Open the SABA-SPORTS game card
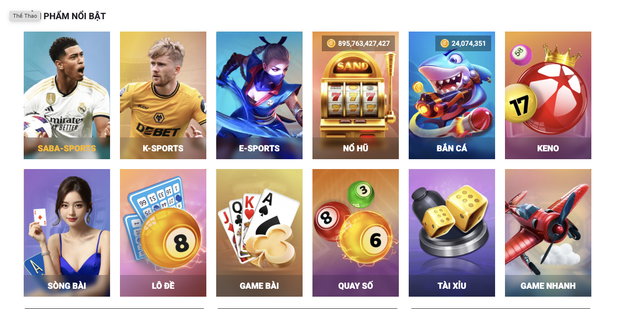 pos(67,95)
